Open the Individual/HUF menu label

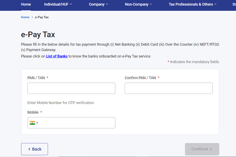pyautogui.click(x=56, y=4)
